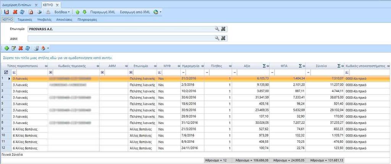The width and height of the screenshot is (391, 164).
Task: Pin the Επωνυμία grid column
Action: coord(155,66)
